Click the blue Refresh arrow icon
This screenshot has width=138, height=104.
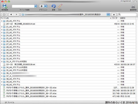coord(53,6)
